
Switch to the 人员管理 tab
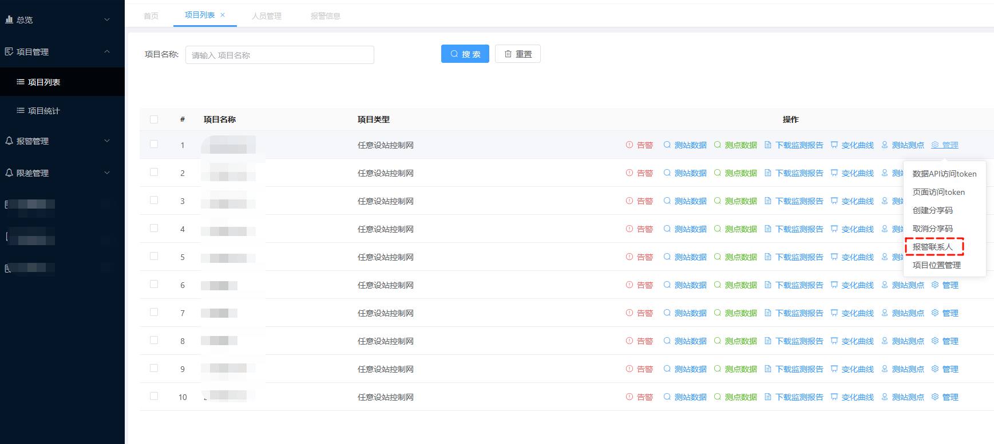click(x=267, y=16)
